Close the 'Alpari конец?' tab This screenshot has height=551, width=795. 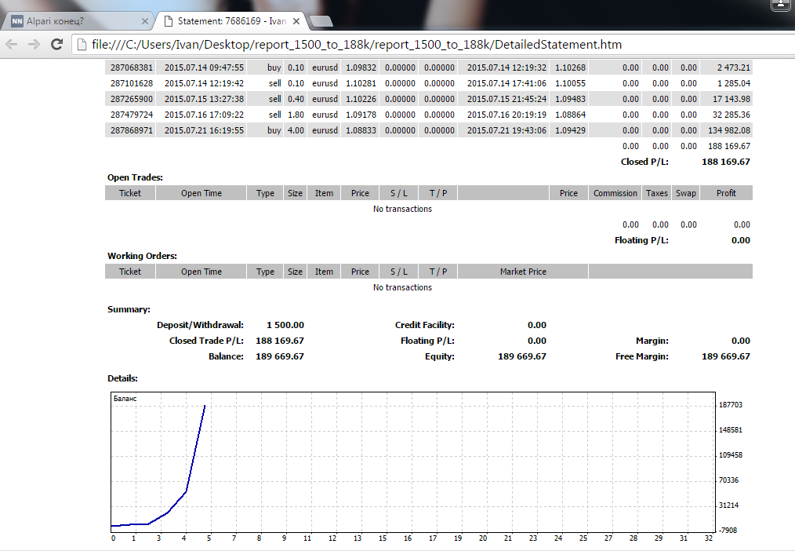(144, 21)
